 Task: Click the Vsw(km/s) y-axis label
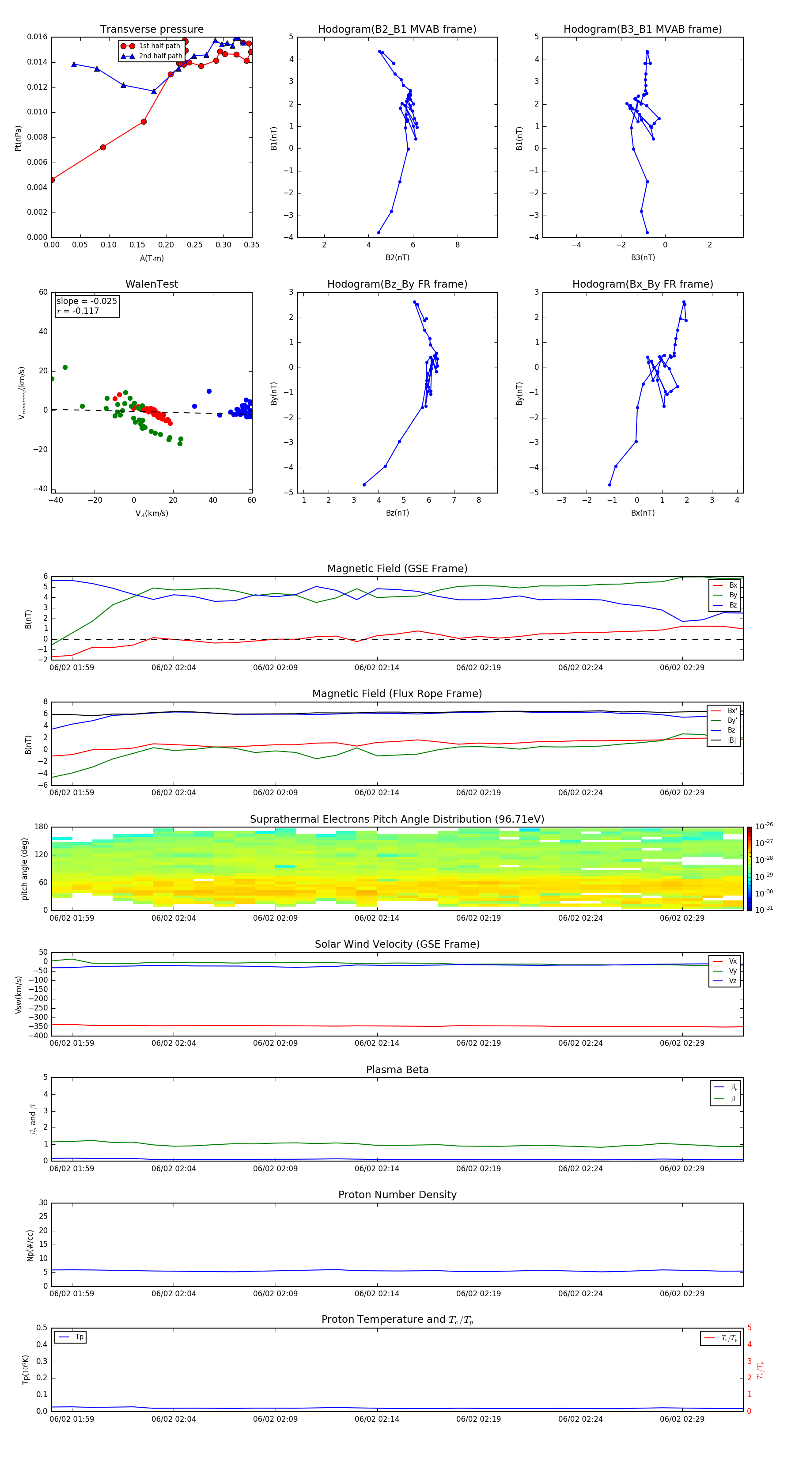(x=19, y=995)
